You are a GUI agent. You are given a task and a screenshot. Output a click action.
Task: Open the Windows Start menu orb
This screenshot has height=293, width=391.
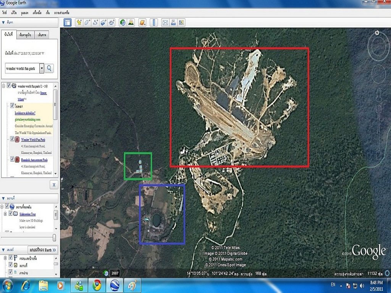7,286
